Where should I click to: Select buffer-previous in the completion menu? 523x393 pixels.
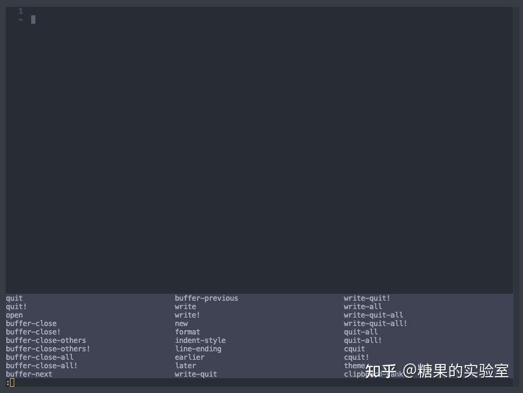point(206,298)
